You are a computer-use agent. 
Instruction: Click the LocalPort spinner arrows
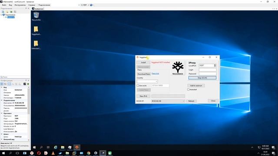point(215,65)
